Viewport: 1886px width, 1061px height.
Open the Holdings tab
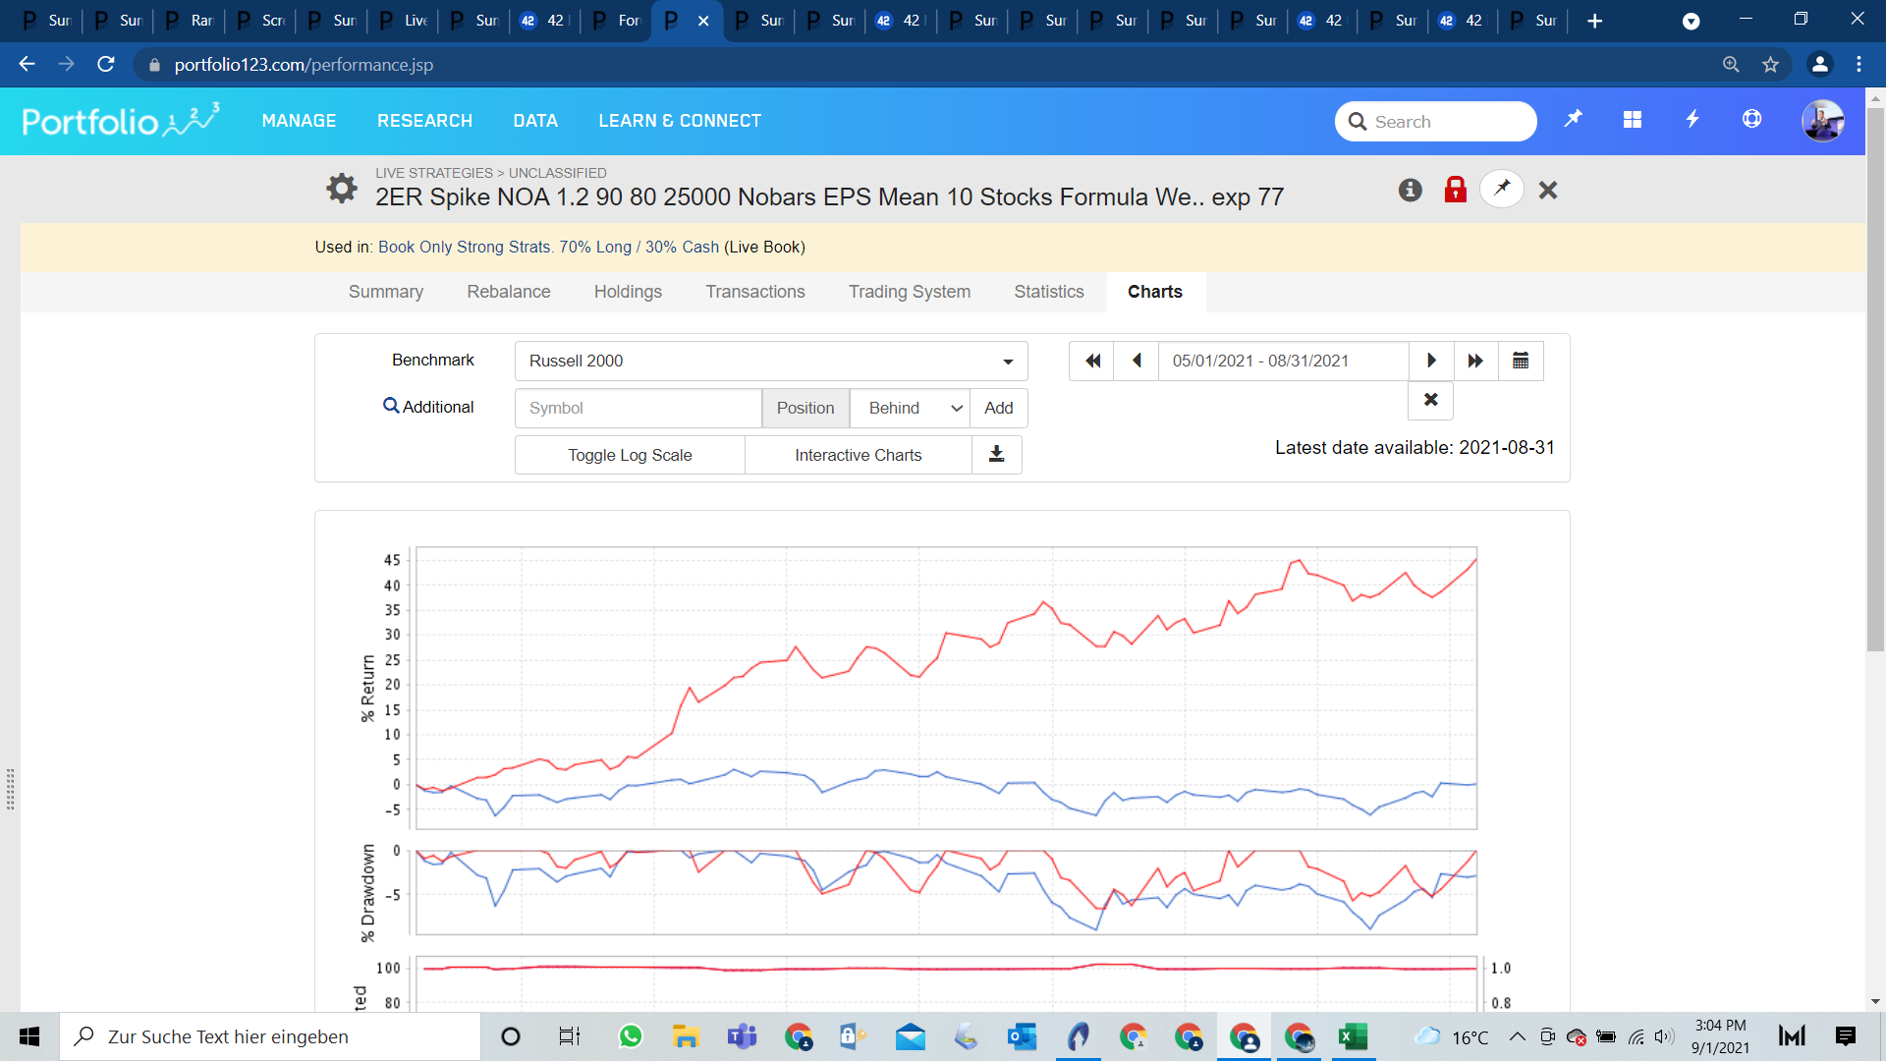pos(628,292)
